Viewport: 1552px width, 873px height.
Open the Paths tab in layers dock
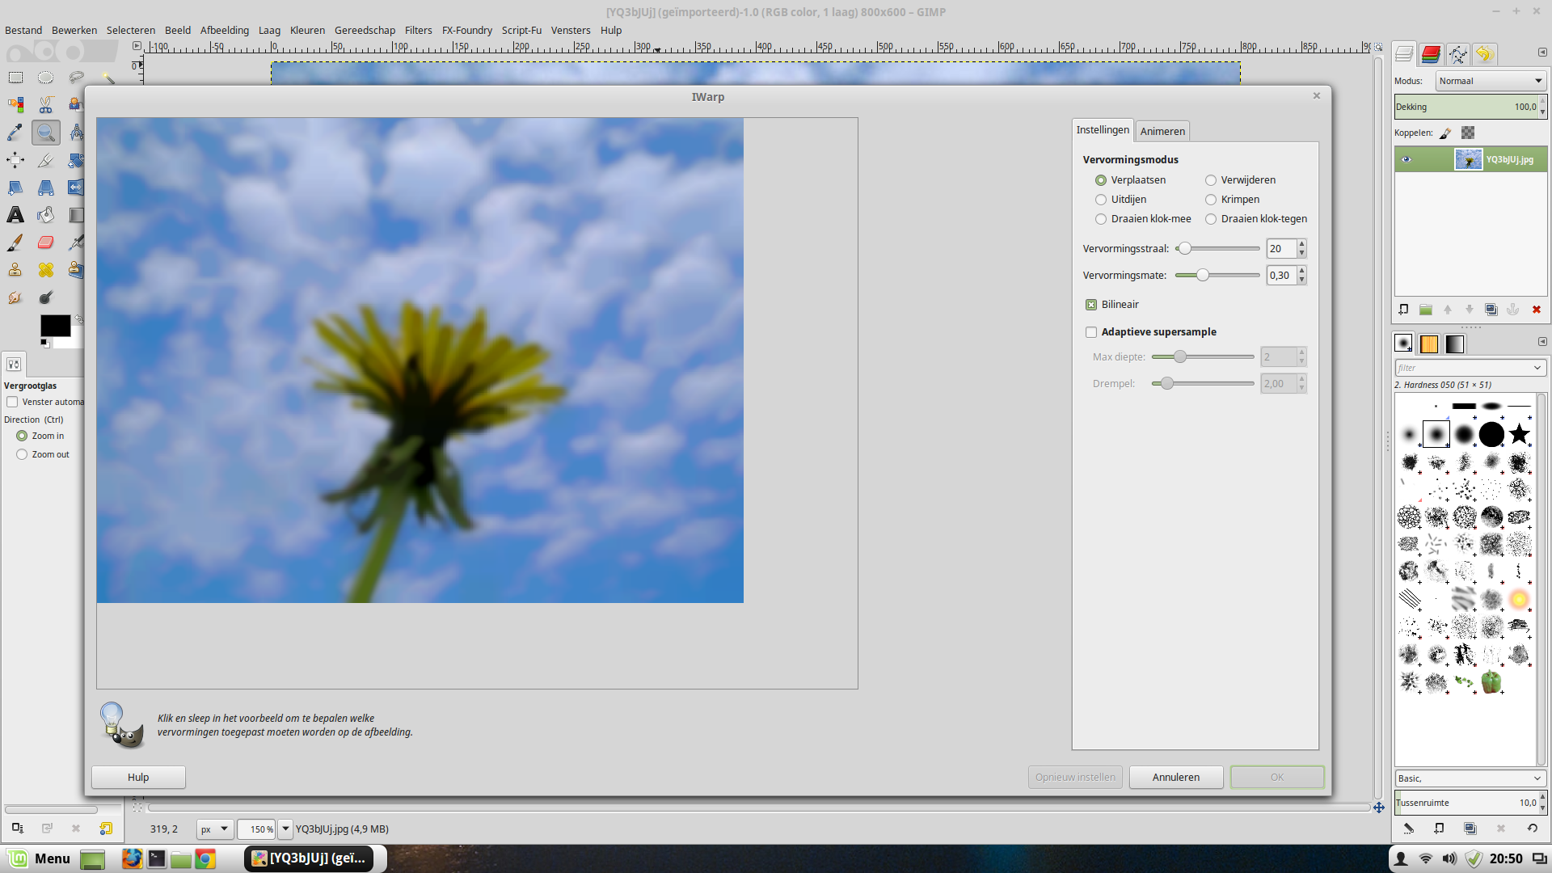(x=1458, y=54)
